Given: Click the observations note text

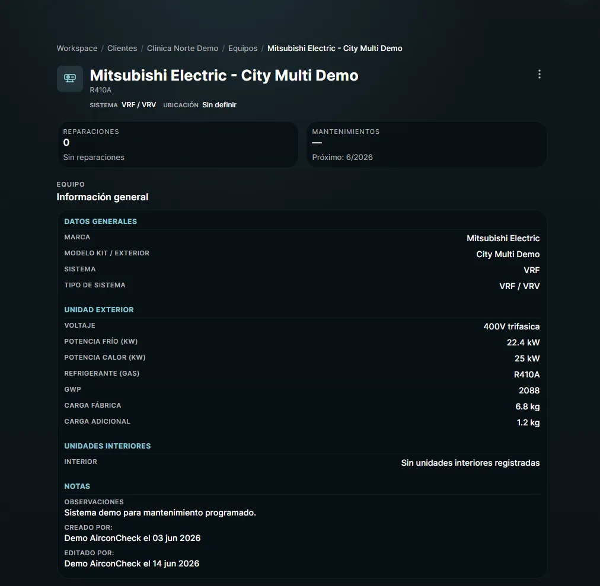Looking at the screenshot, I should 160,513.
